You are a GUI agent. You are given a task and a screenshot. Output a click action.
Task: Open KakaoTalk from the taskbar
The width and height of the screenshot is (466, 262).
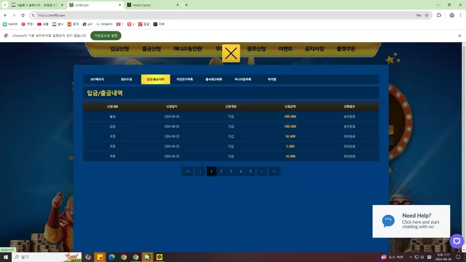[160, 257]
